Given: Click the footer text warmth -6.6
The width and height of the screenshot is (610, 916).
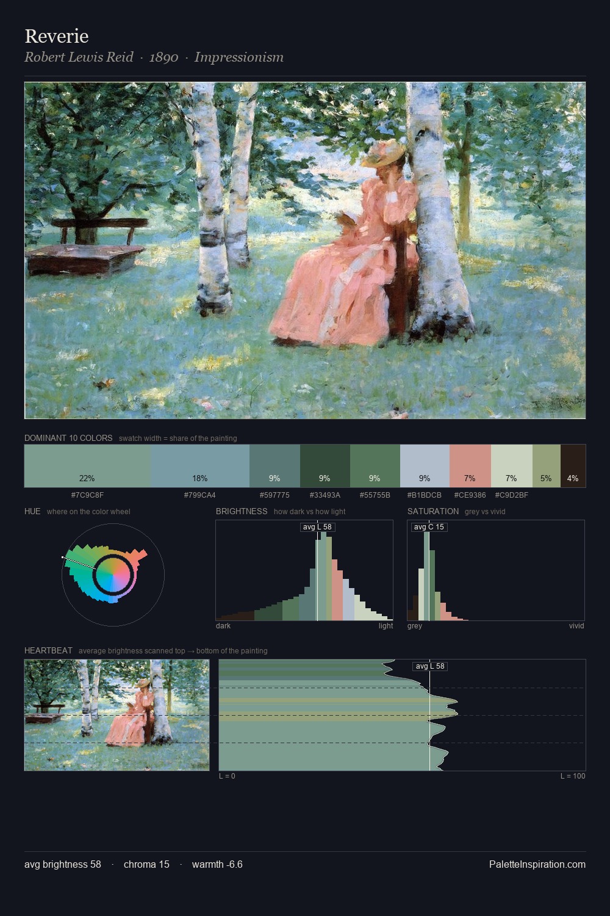Looking at the screenshot, I should 217,864.
